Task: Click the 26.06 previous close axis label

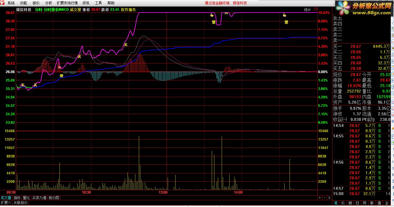Action: pos(10,72)
